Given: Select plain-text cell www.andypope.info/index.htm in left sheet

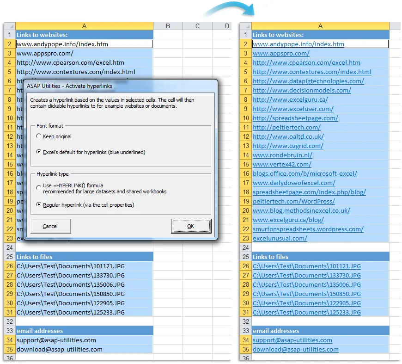Looking at the screenshot, I should click(x=85, y=44).
